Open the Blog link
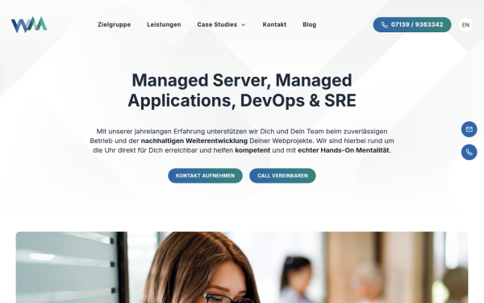The height and width of the screenshot is (303, 484). coord(309,24)
